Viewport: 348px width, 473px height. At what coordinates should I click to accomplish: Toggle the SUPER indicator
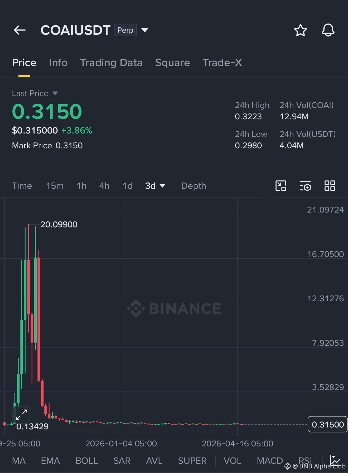point(192,461)
